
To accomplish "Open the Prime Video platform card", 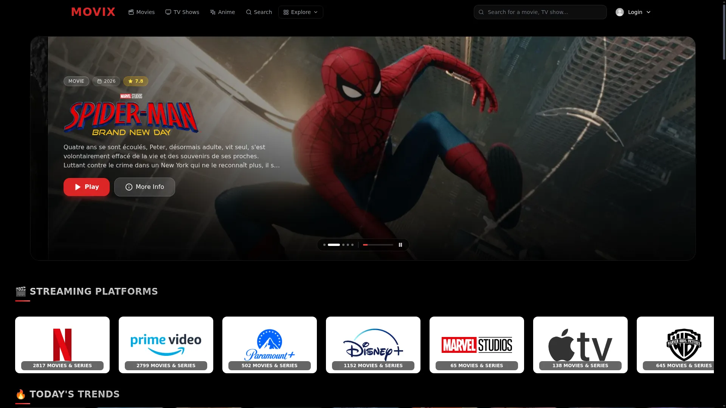I will click(166, 345).
